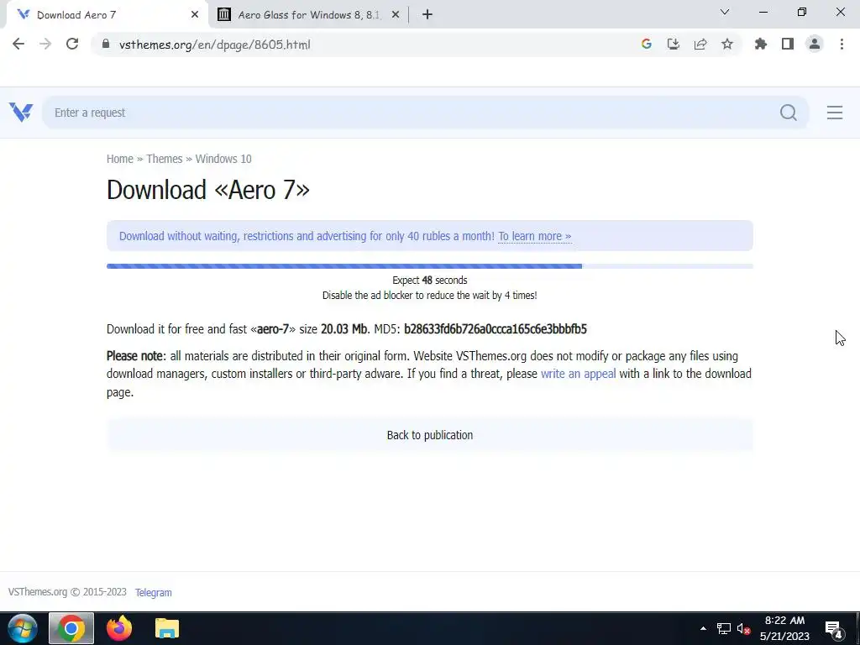Click the forward navigation arrow
Viewport: 860px width, 645px height.
45,44
